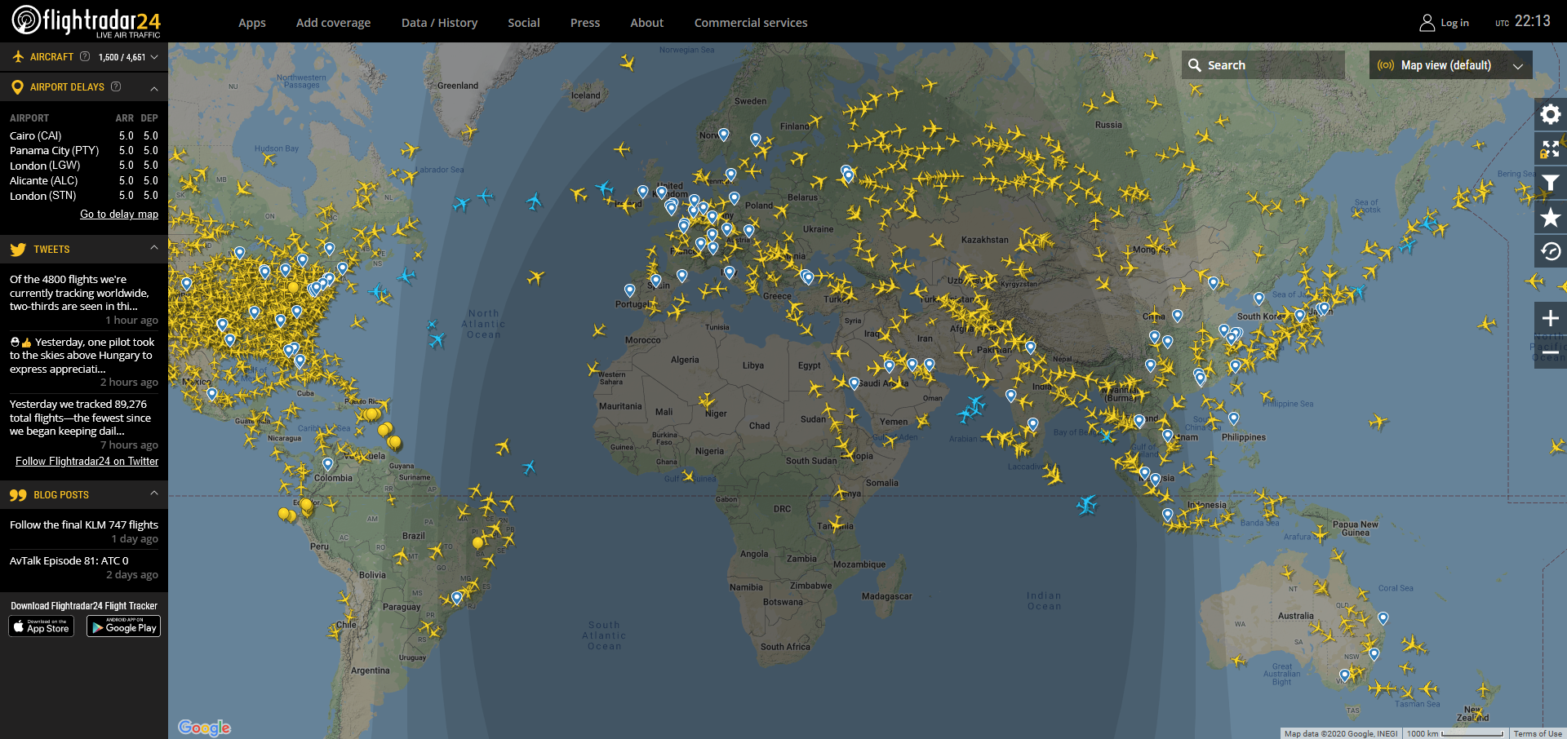The width and height of the screenshot is (1567, 739).
Task: Select Panama City (PTY) airport row
Action: click(x=84, y=150)
